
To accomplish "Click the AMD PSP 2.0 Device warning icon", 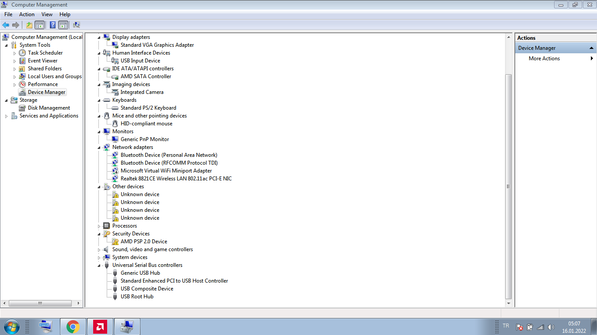I will (115, 242).
